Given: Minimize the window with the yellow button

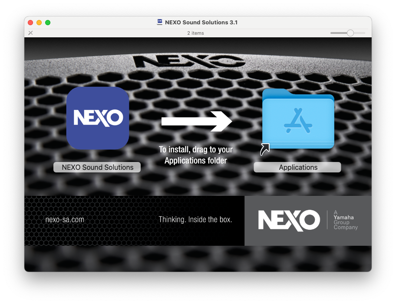Looking at the screenshot, I should click(39, 23).
